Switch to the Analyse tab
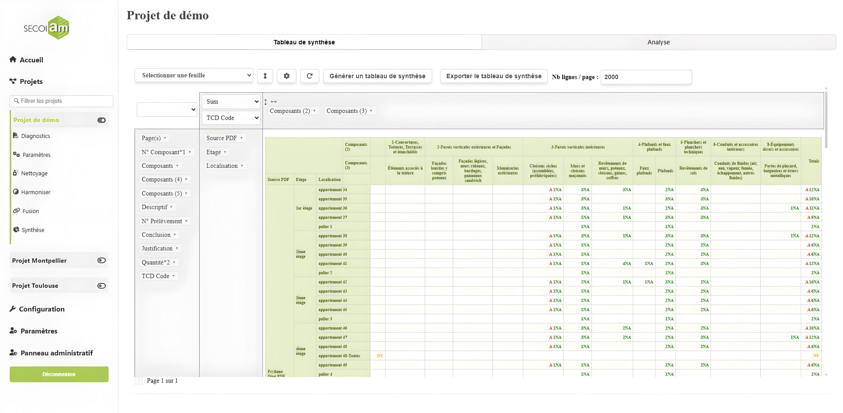The image size is (843, 413). coord(658,42)
